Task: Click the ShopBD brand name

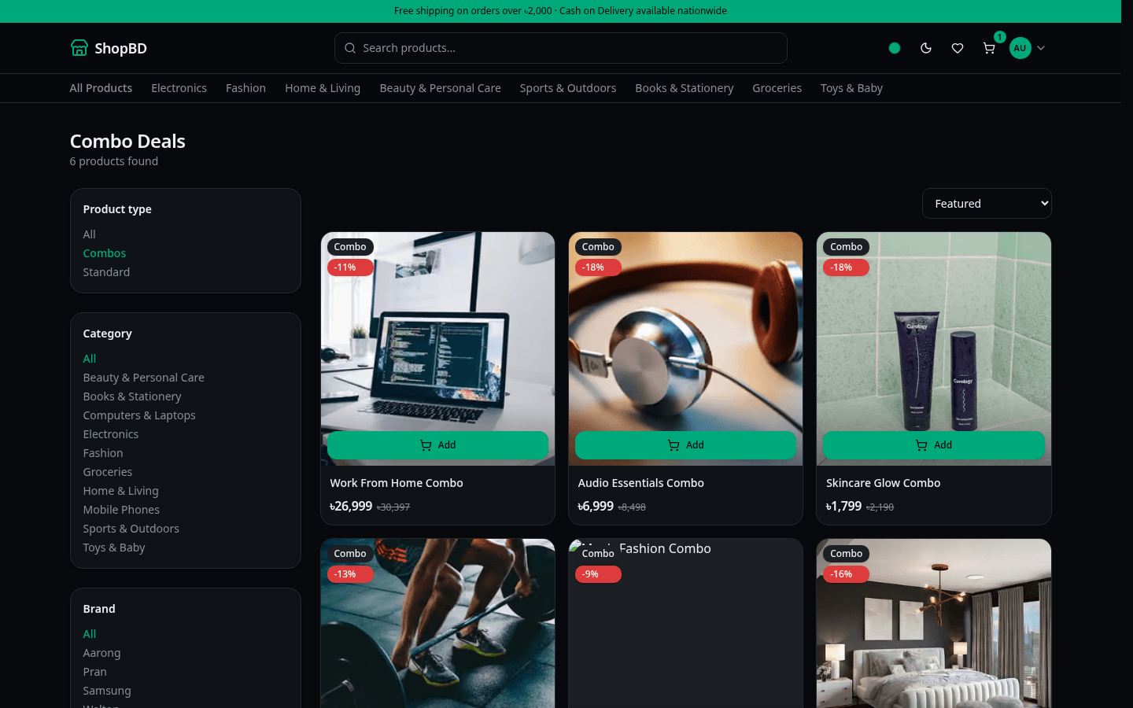Action: [120, 48]
